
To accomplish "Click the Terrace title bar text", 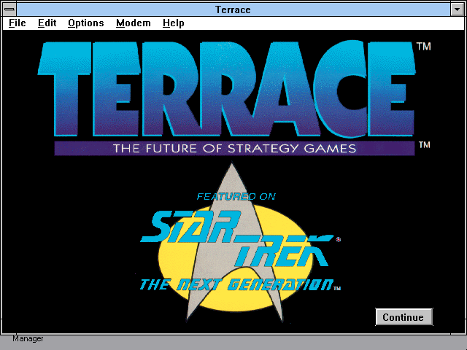I will pos(233,9).
